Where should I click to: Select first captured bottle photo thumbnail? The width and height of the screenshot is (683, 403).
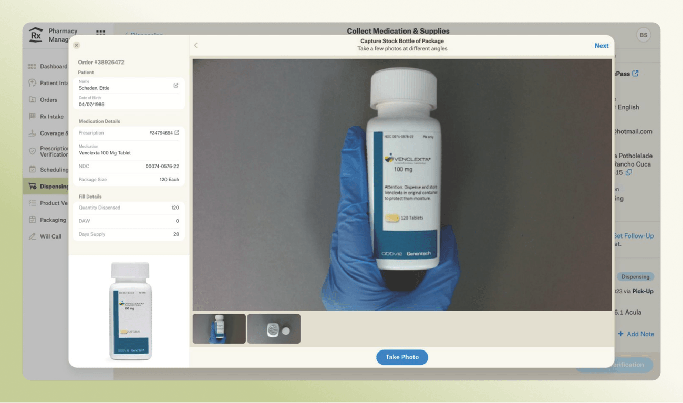point(219,328)
